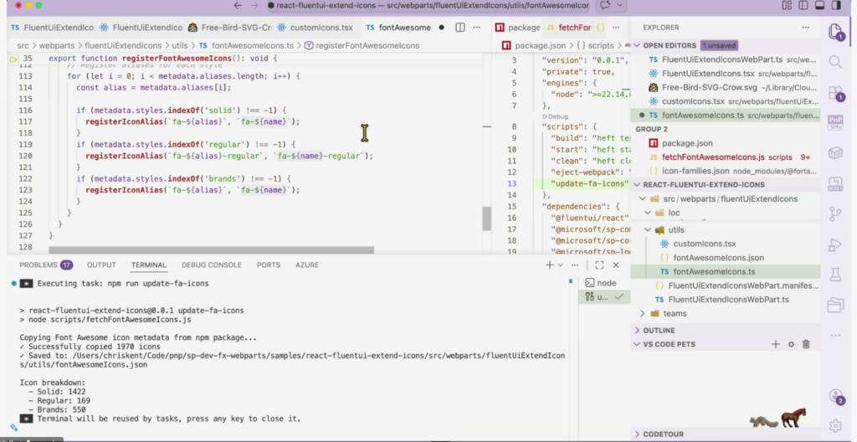Switch to the Problems panel tab
This screenshot has height=442, width=857.
[38, 265]
